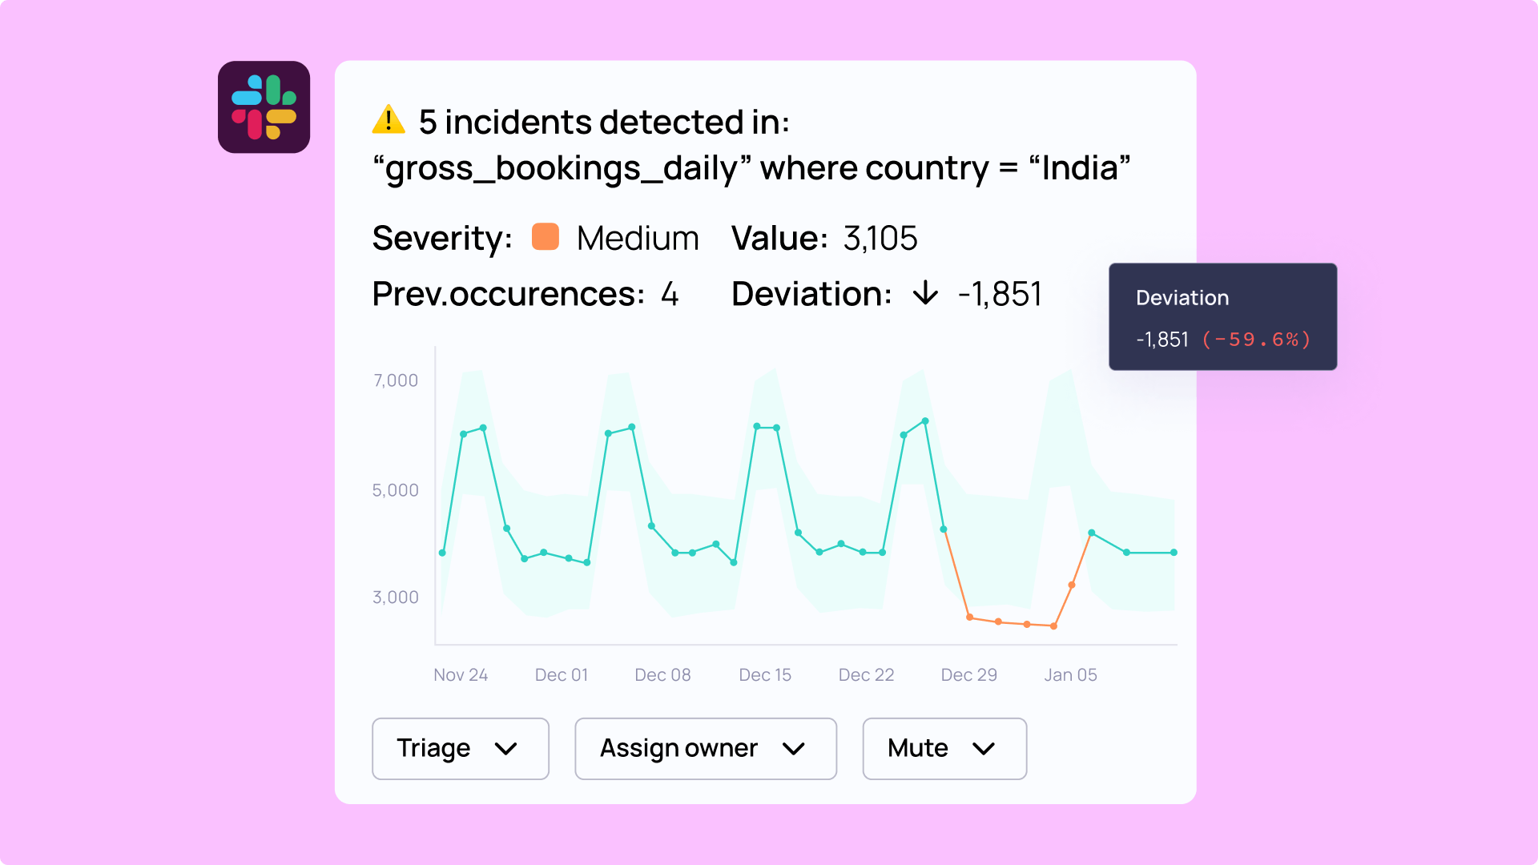The width and height of the screenshot is (1538, 865).
Task: Open the Assign owner dropdown
Action: (x=705, y=748)
